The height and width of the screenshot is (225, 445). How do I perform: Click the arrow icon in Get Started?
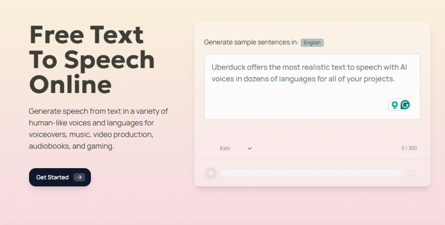(x=79, y=177)
